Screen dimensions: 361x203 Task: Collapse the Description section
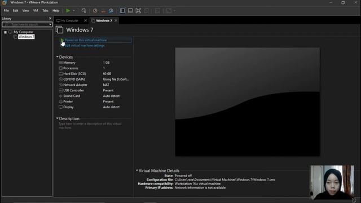point(58,118)
